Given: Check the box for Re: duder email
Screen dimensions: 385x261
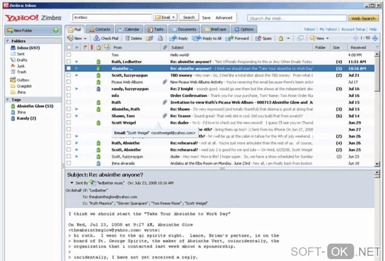Looking at the screenshot, I should (69, 123).
